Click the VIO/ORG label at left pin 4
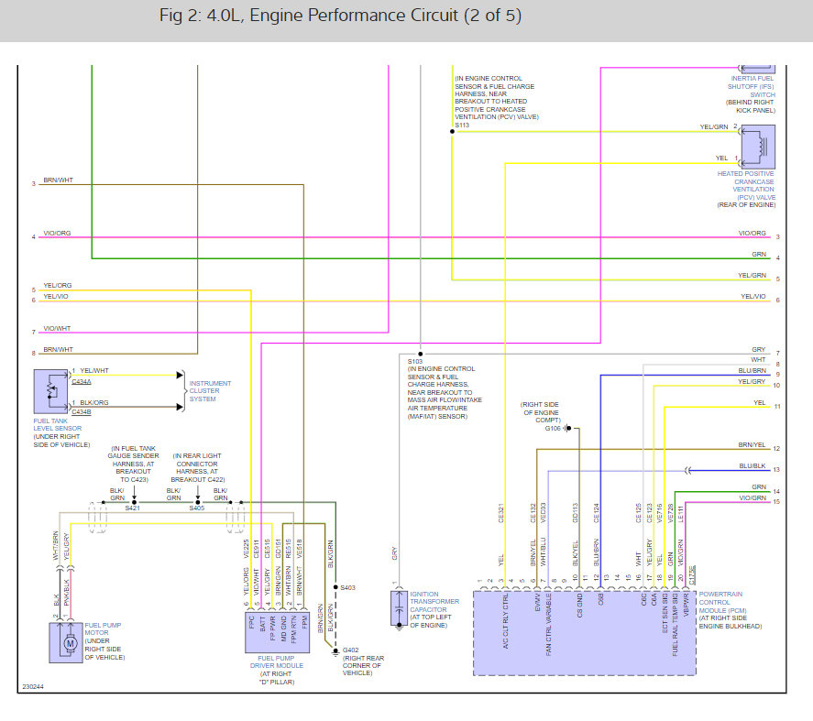813x721 pixels. [57, 234]
